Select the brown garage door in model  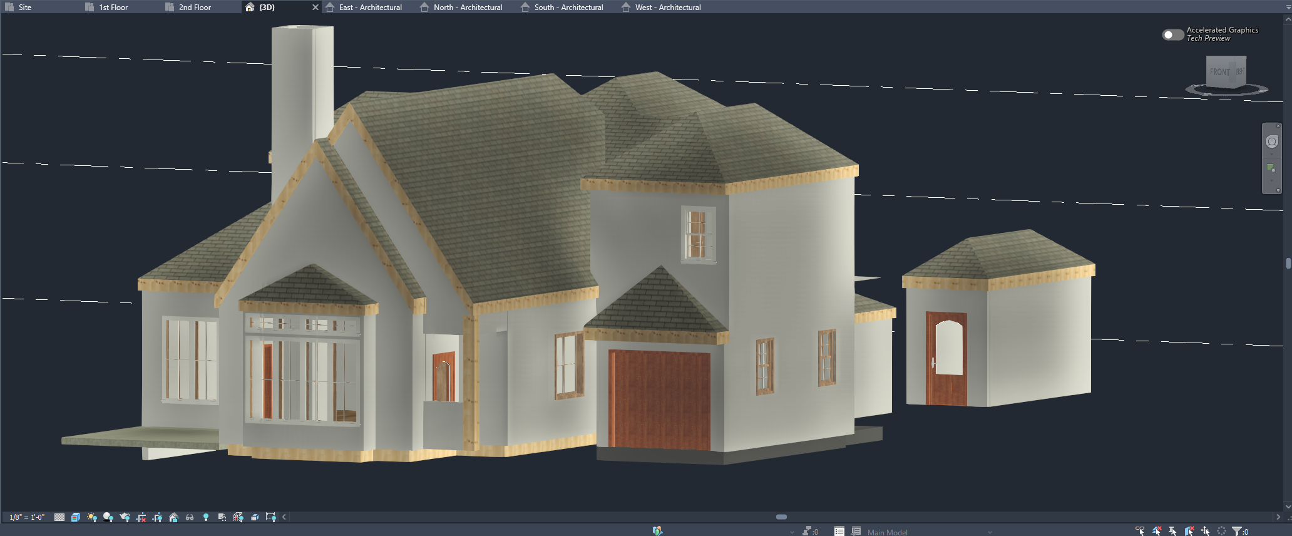pos(659,399)
